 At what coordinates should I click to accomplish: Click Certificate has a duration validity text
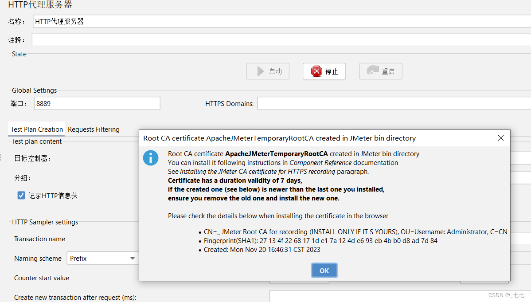(235, 180)
